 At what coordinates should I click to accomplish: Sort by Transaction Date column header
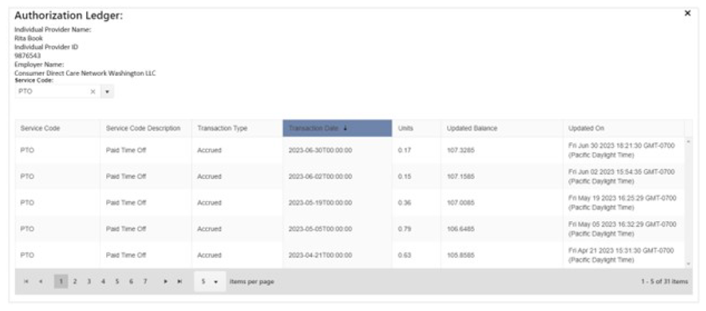click(x=337, y=128)
